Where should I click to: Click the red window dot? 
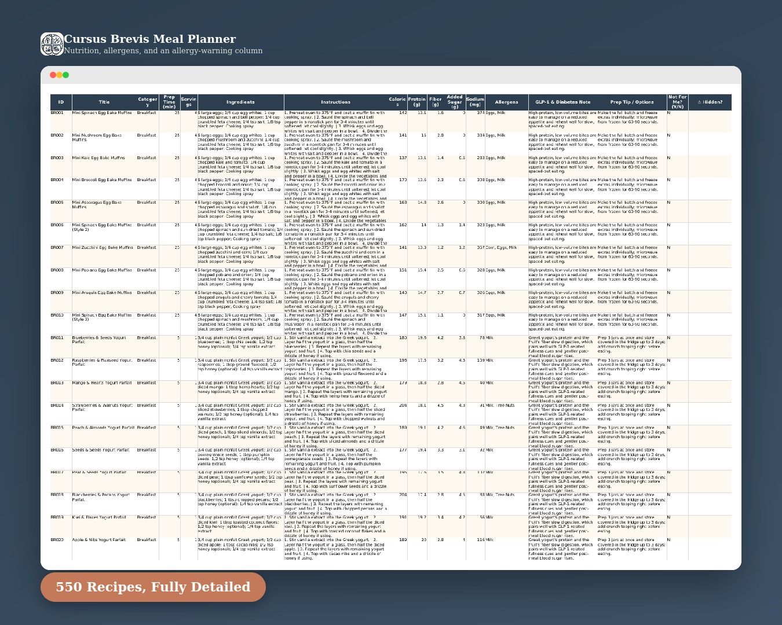point(53,75)
